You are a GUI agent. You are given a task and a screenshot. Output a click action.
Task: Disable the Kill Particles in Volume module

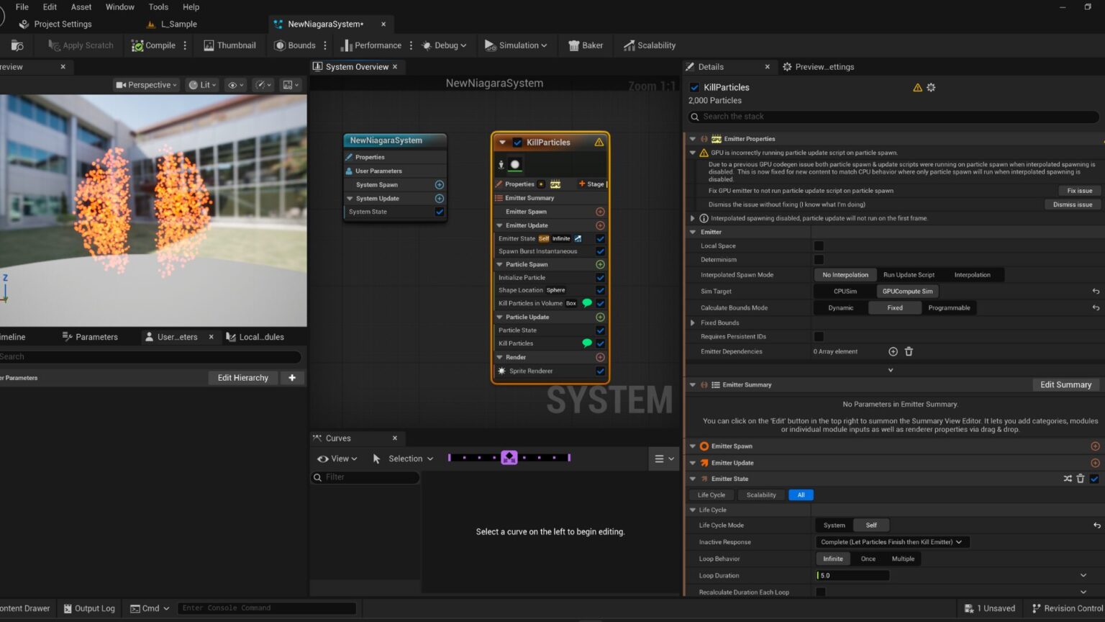coord(600,303)
